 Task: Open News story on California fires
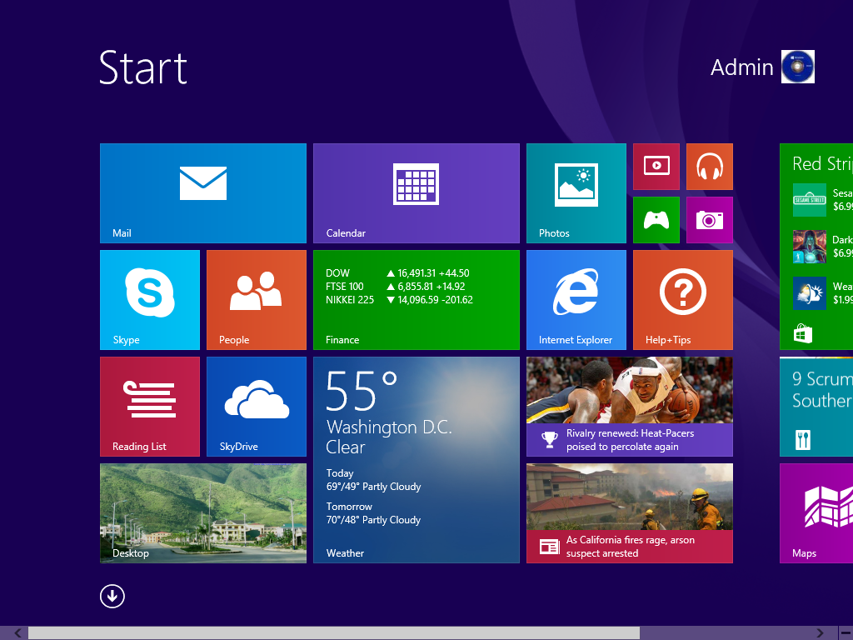click(630, 513)
